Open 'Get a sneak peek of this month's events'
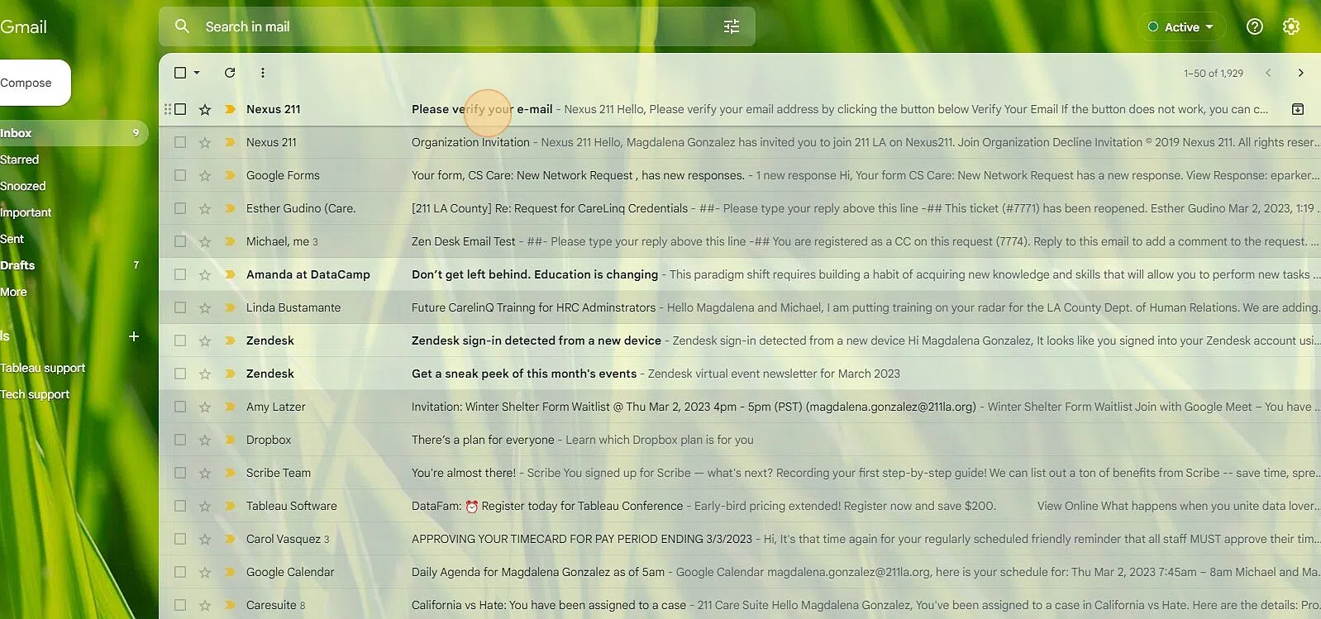Screen dimensions: 1321x619 tap(740, 374)
